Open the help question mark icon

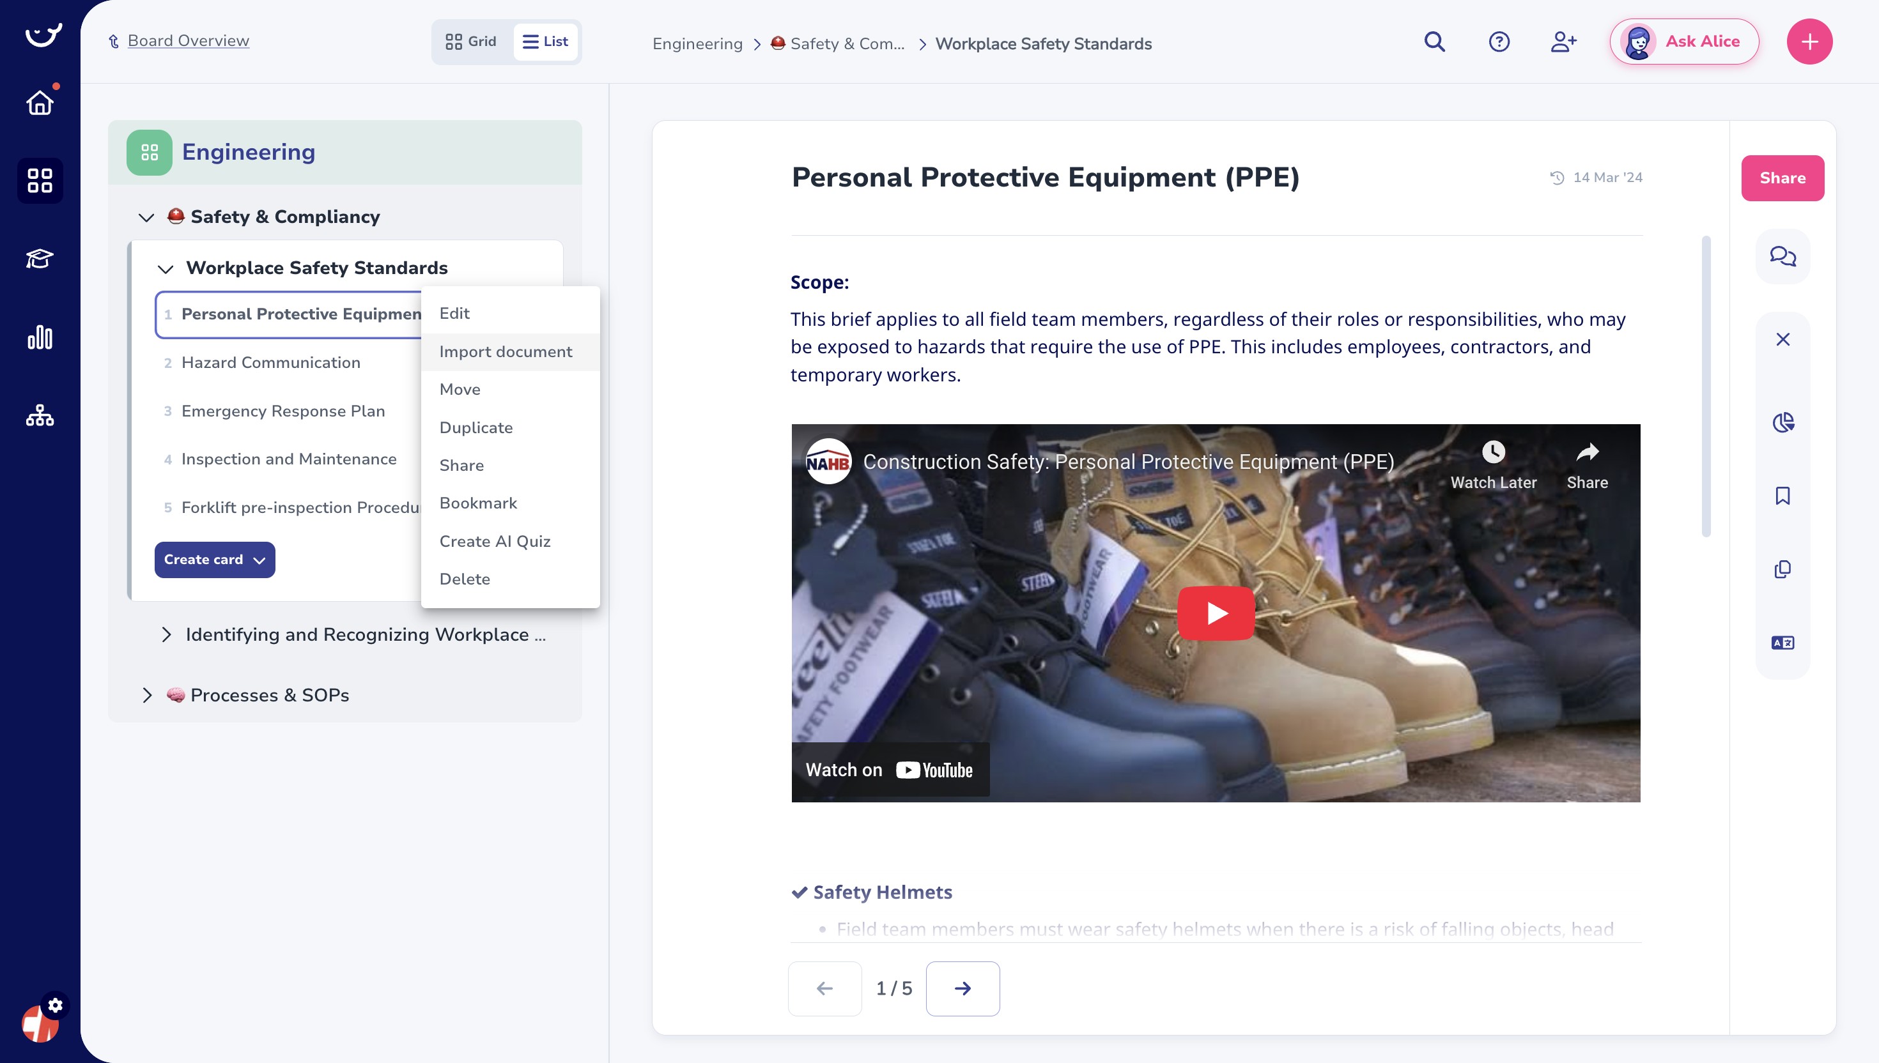click(x=1499, y=42)
